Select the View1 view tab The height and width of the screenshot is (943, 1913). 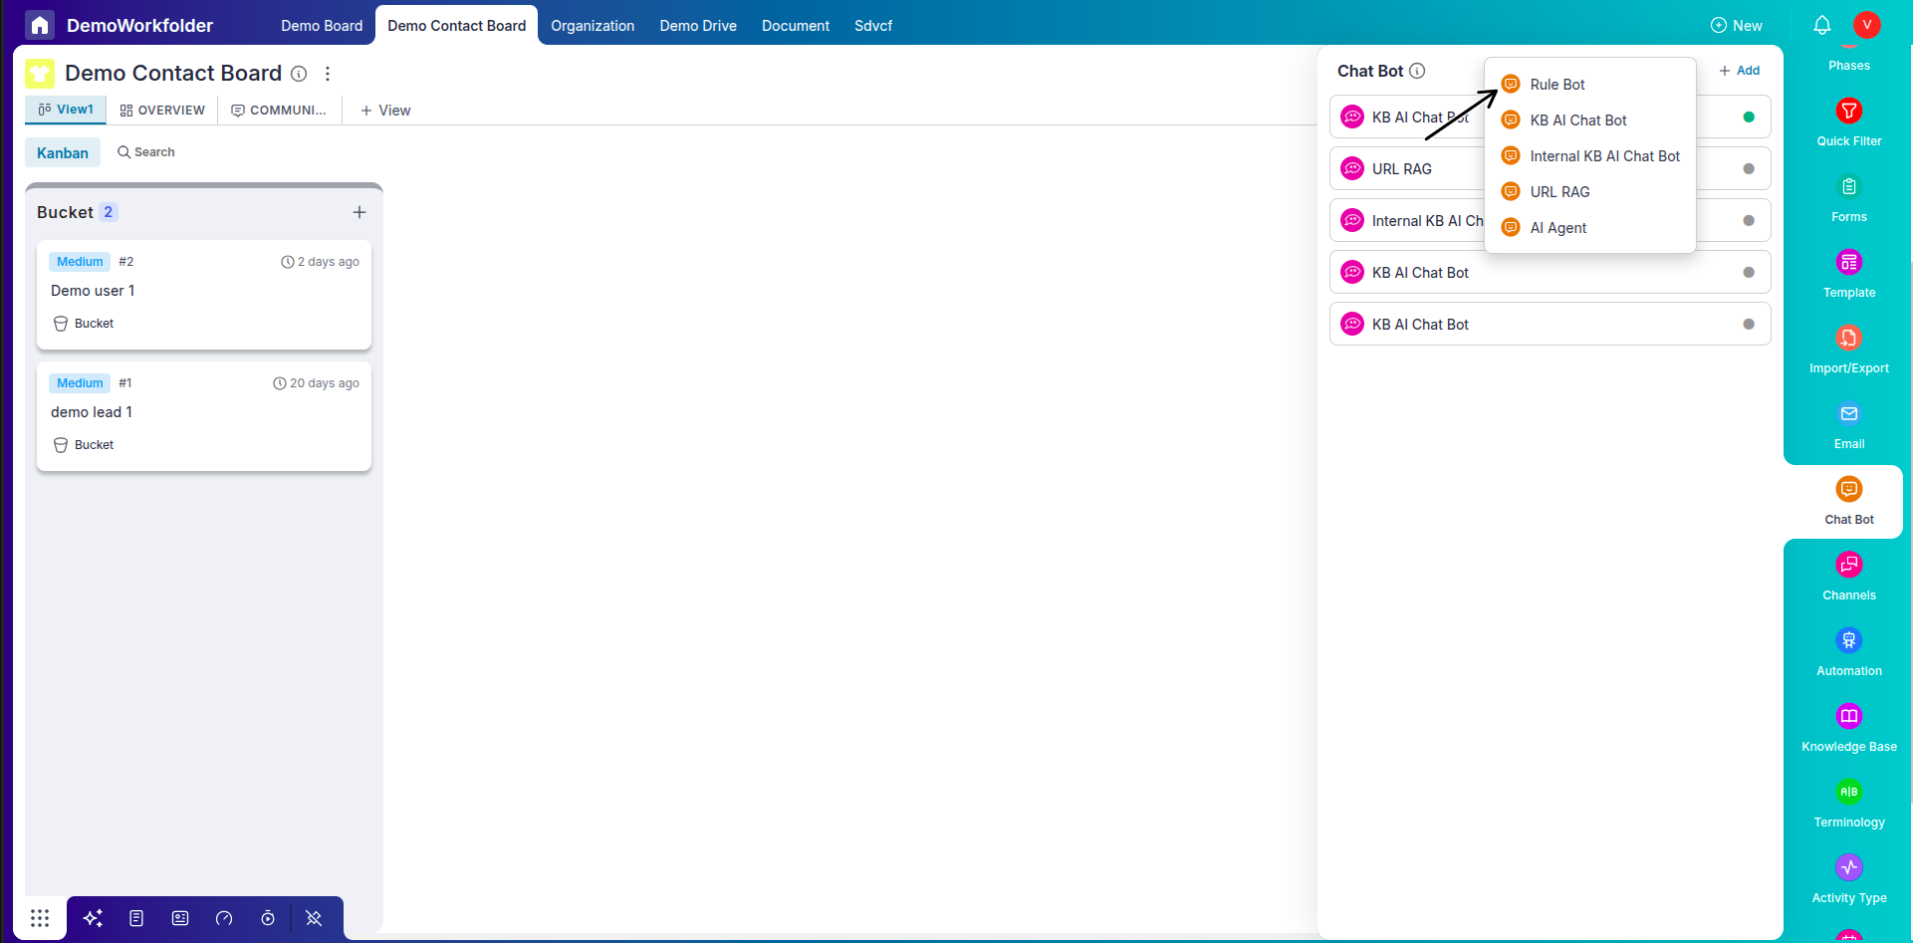click(66, 110)
